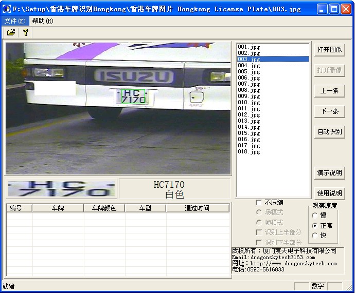This screenshot has height=294, width=355.
Task: Click the dragonskytech@163.com email text
Action: pos(283,258)
